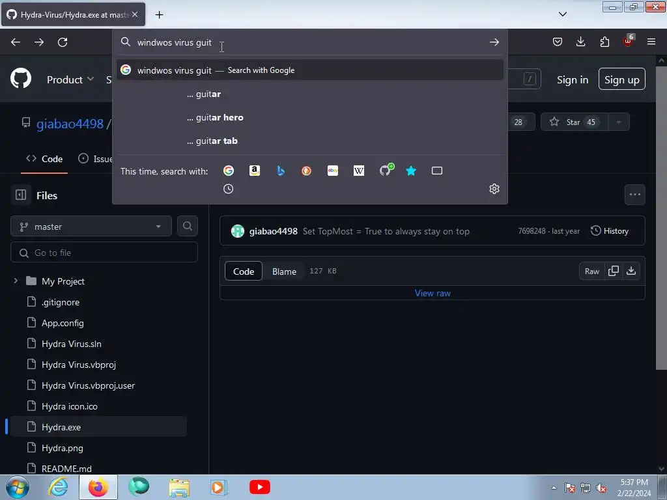Close the Hydra-Virus tab
The width and height of the screenshot is (667, 500).
point(135,14)
